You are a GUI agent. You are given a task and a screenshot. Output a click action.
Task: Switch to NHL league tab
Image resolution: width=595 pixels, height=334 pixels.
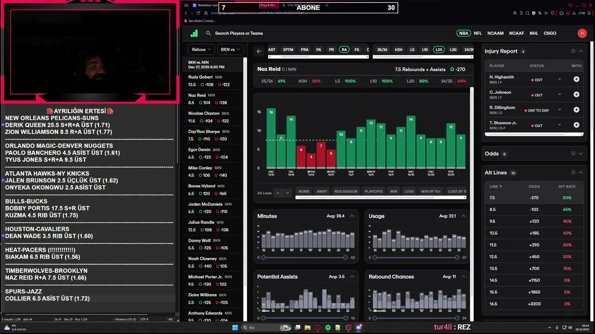534,33
